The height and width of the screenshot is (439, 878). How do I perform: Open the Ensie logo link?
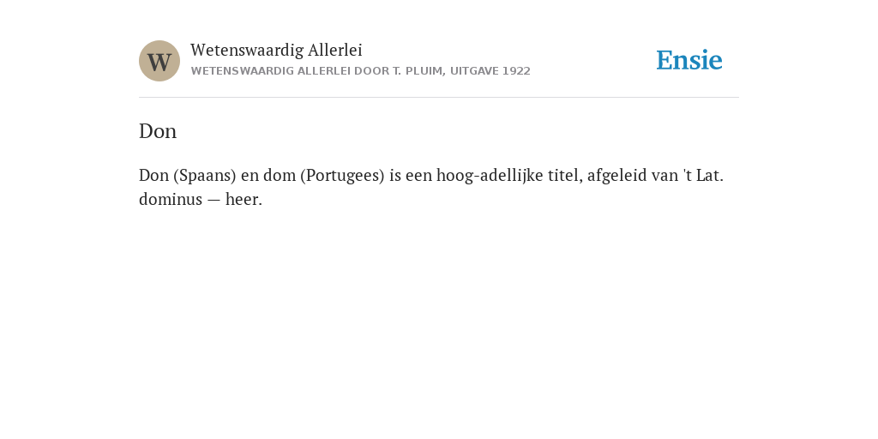pyautogui.click(x=689, y=61)
